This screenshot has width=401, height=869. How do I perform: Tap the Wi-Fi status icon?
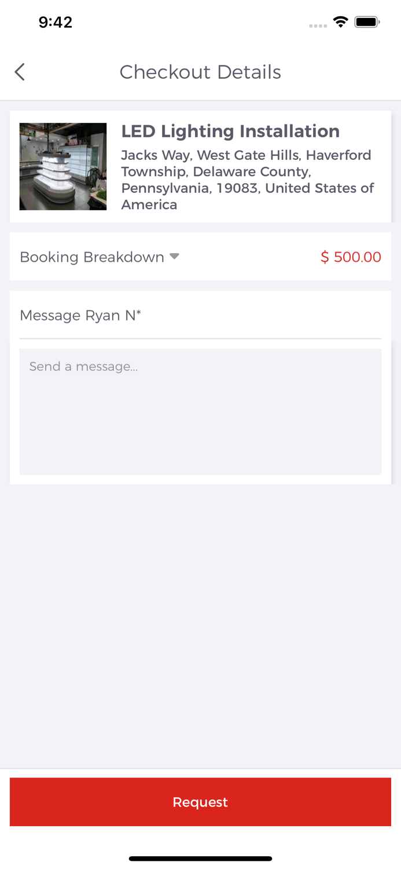pyautogui.click(x=340, y=22)
